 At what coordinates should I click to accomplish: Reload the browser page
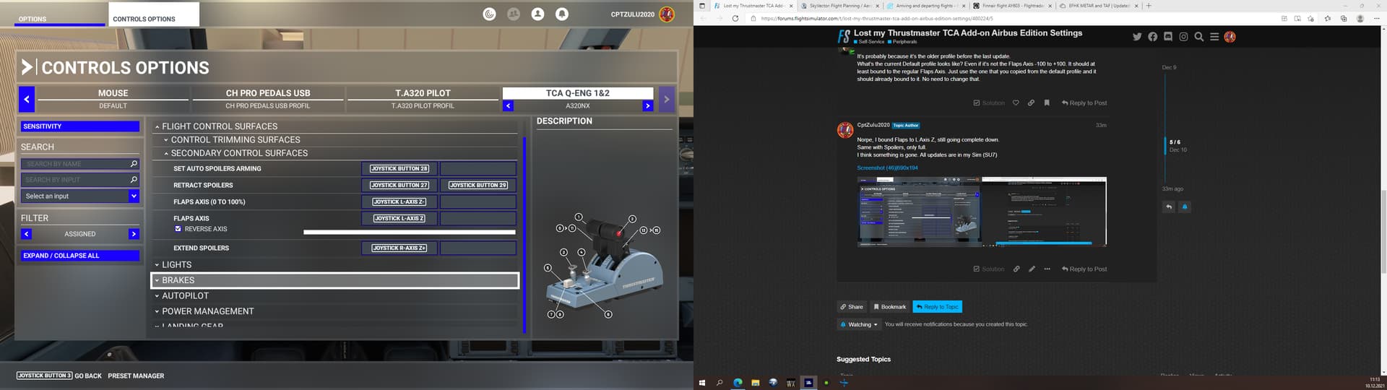tap(735, 18)
